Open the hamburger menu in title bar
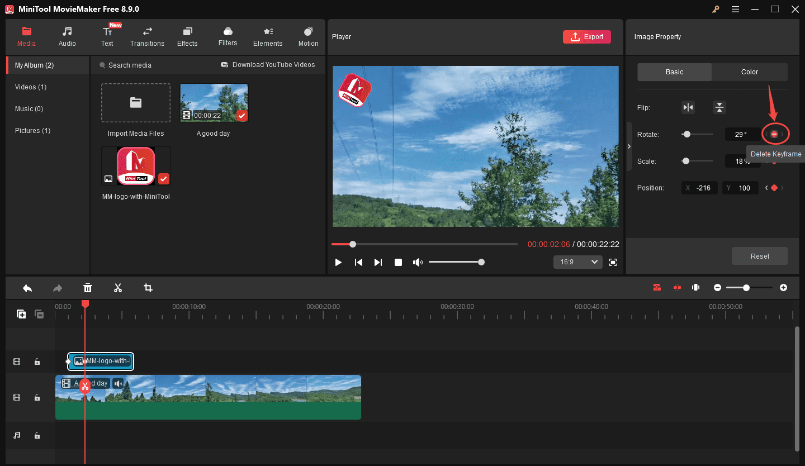 click(735, 9)
